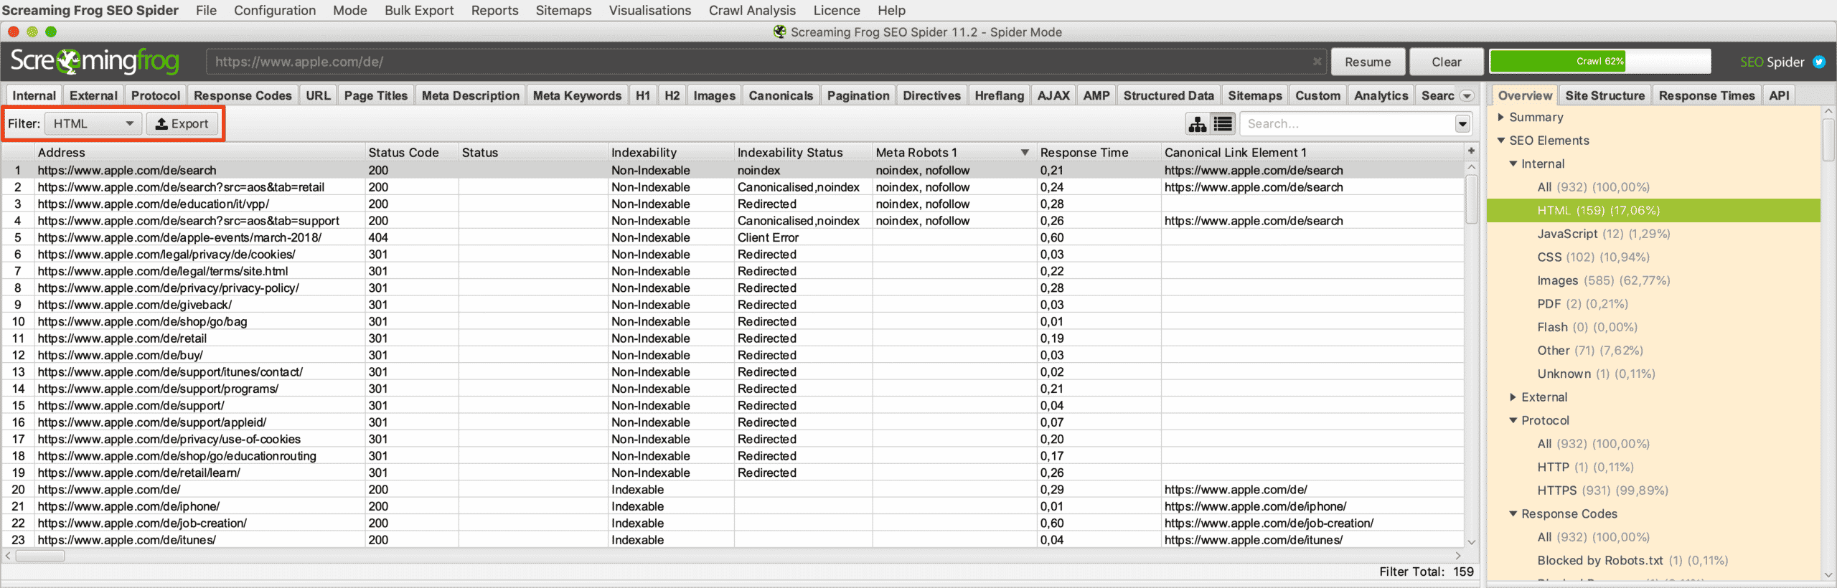Click the Crawl 62% progress bar
The width and height of the screenshot is (1837, 588).
(x=1600, y=62)
